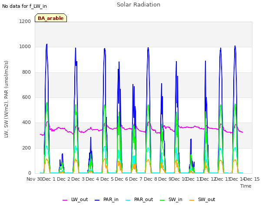
Task: Click the 'No data for f_LW_in' message
Action: (x=24, y=6)
